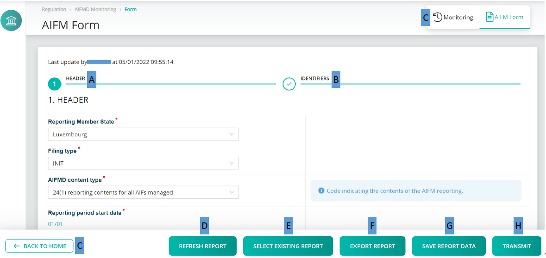Viewport: 546px width, 258px height.
Task: Click the left arrow icon in Back to Home
Action: [17, 246]
